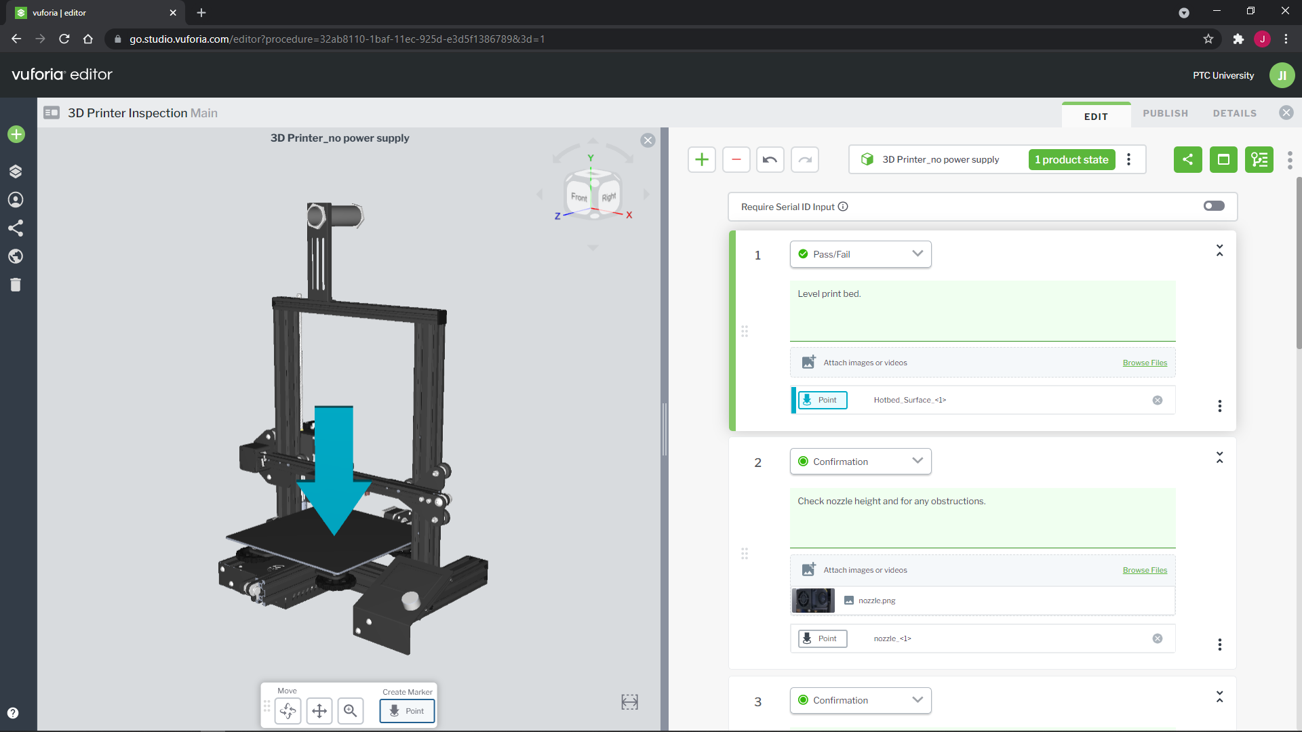Click the Front face of the view cube
The image size is (1302, 732).
pos(579,197)
